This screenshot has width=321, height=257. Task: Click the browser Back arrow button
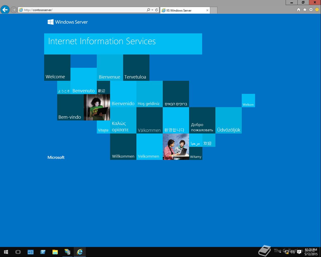pyautogui.click(x=5, y=10)
